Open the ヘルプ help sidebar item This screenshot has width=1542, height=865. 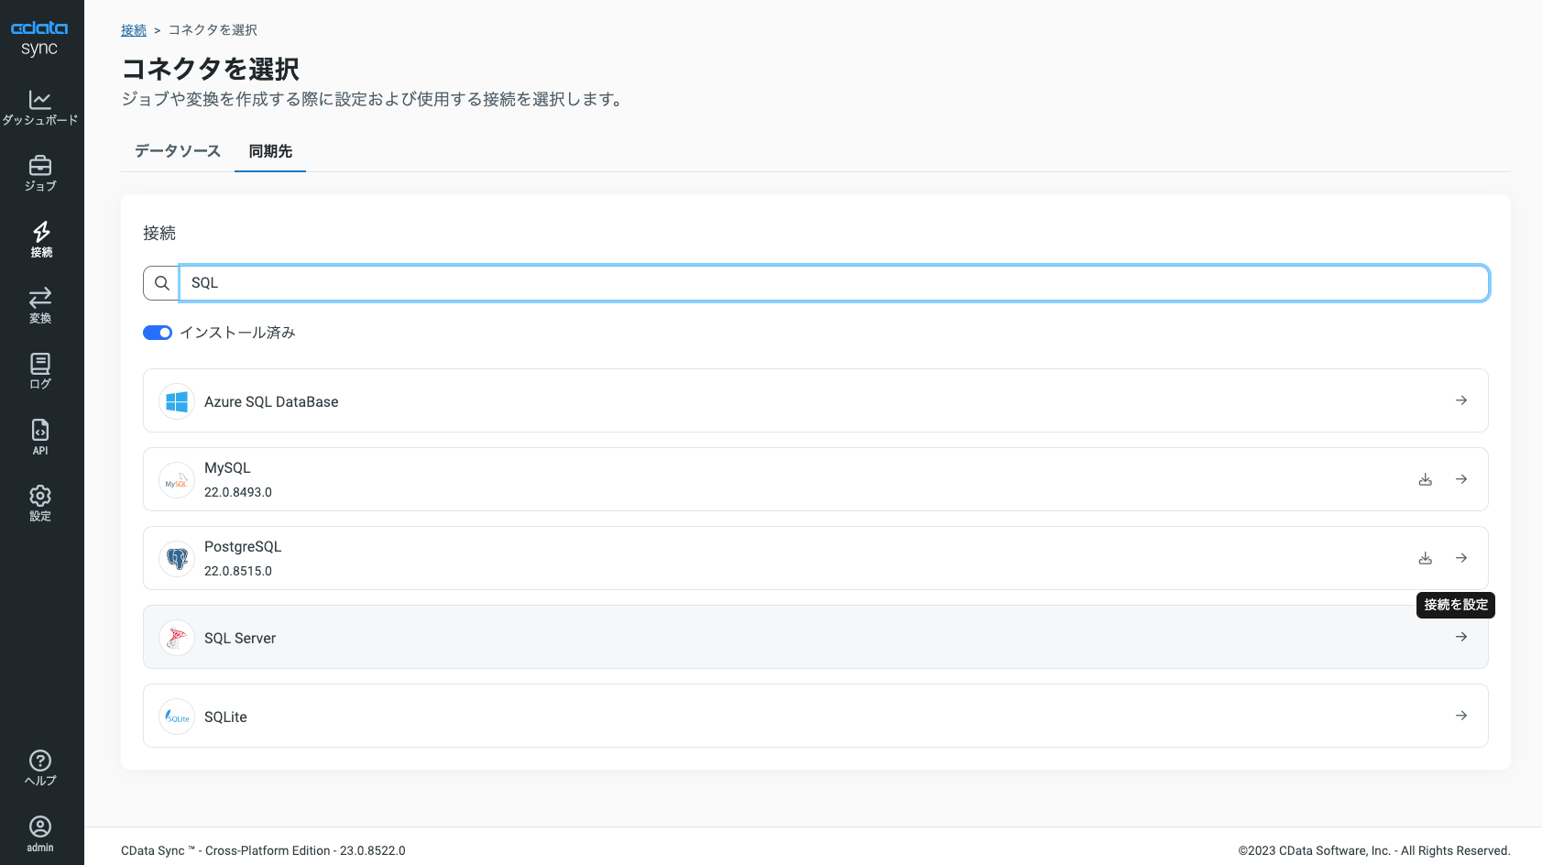[x=40, y=768]
